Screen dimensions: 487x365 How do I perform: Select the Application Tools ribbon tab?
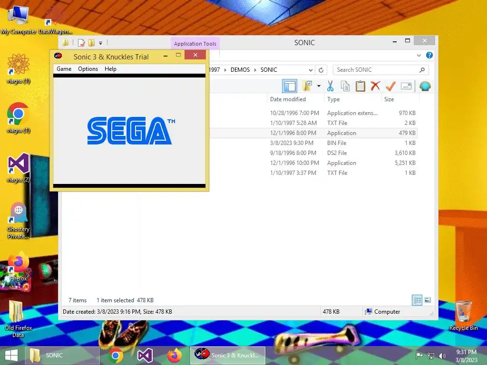point(195,44)
